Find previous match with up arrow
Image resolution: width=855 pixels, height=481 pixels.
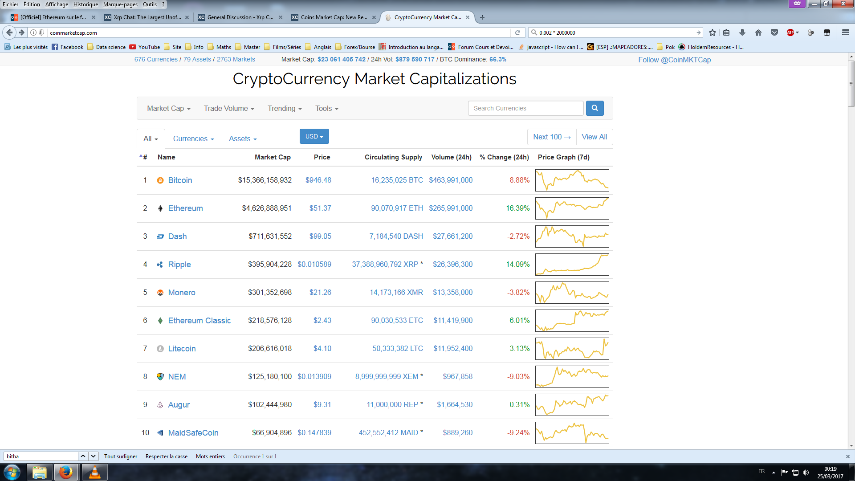[83, 457]
